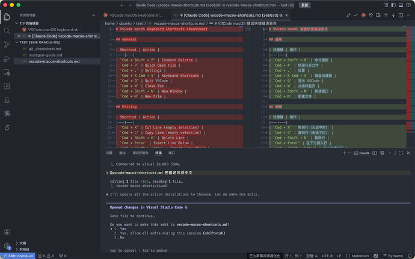Toggle the bottom panel visibility

pyautogui.click(x=401, y=5)
